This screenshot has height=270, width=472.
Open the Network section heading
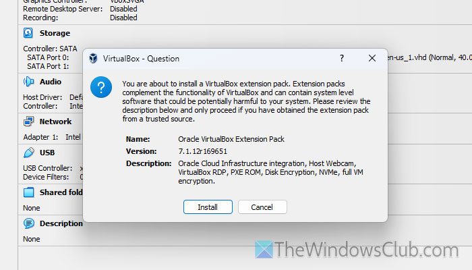pyautogui.click(x=55, y=122)
